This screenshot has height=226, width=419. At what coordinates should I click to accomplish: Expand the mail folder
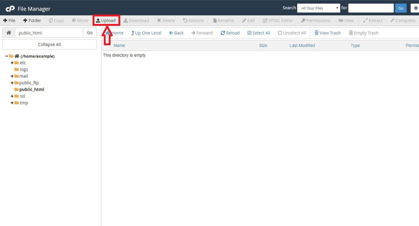tap(12, 76)
